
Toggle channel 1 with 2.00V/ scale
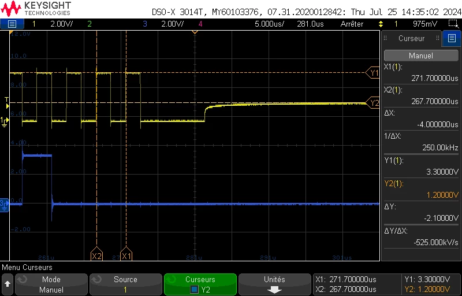click(x=52, y=24)
